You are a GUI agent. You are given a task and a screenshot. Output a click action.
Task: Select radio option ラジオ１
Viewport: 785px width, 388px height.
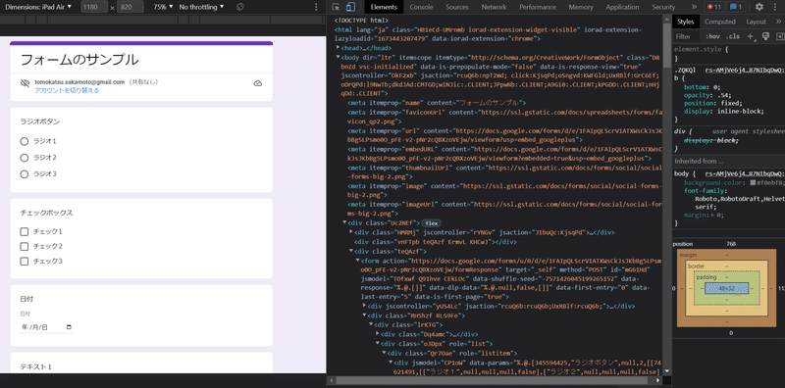tap(24, 141)
